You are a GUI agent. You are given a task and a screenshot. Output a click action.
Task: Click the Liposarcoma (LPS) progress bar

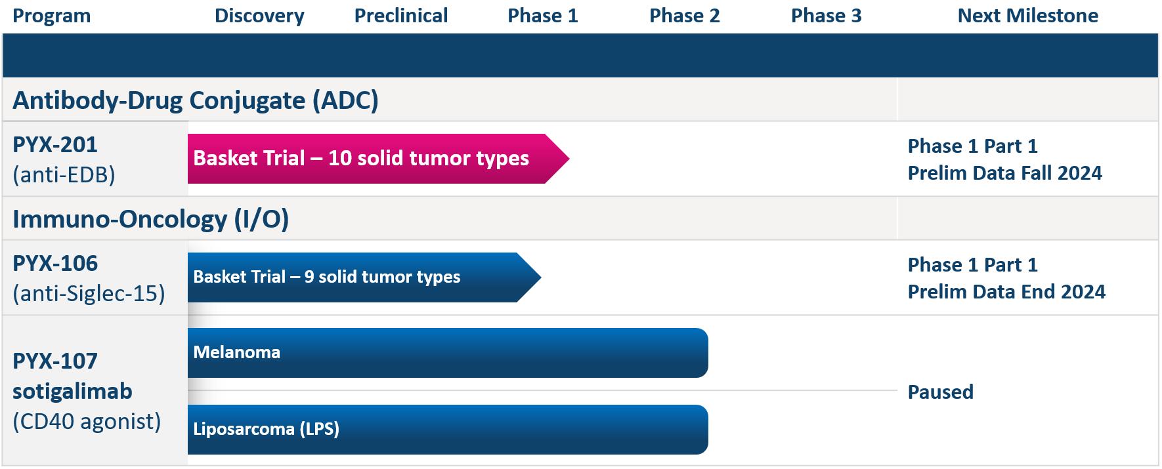tap(446, 430)
